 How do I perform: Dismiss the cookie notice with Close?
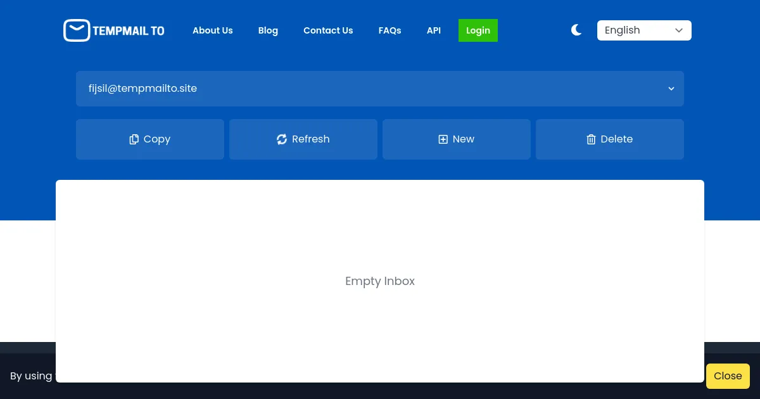tap(728, 376)
